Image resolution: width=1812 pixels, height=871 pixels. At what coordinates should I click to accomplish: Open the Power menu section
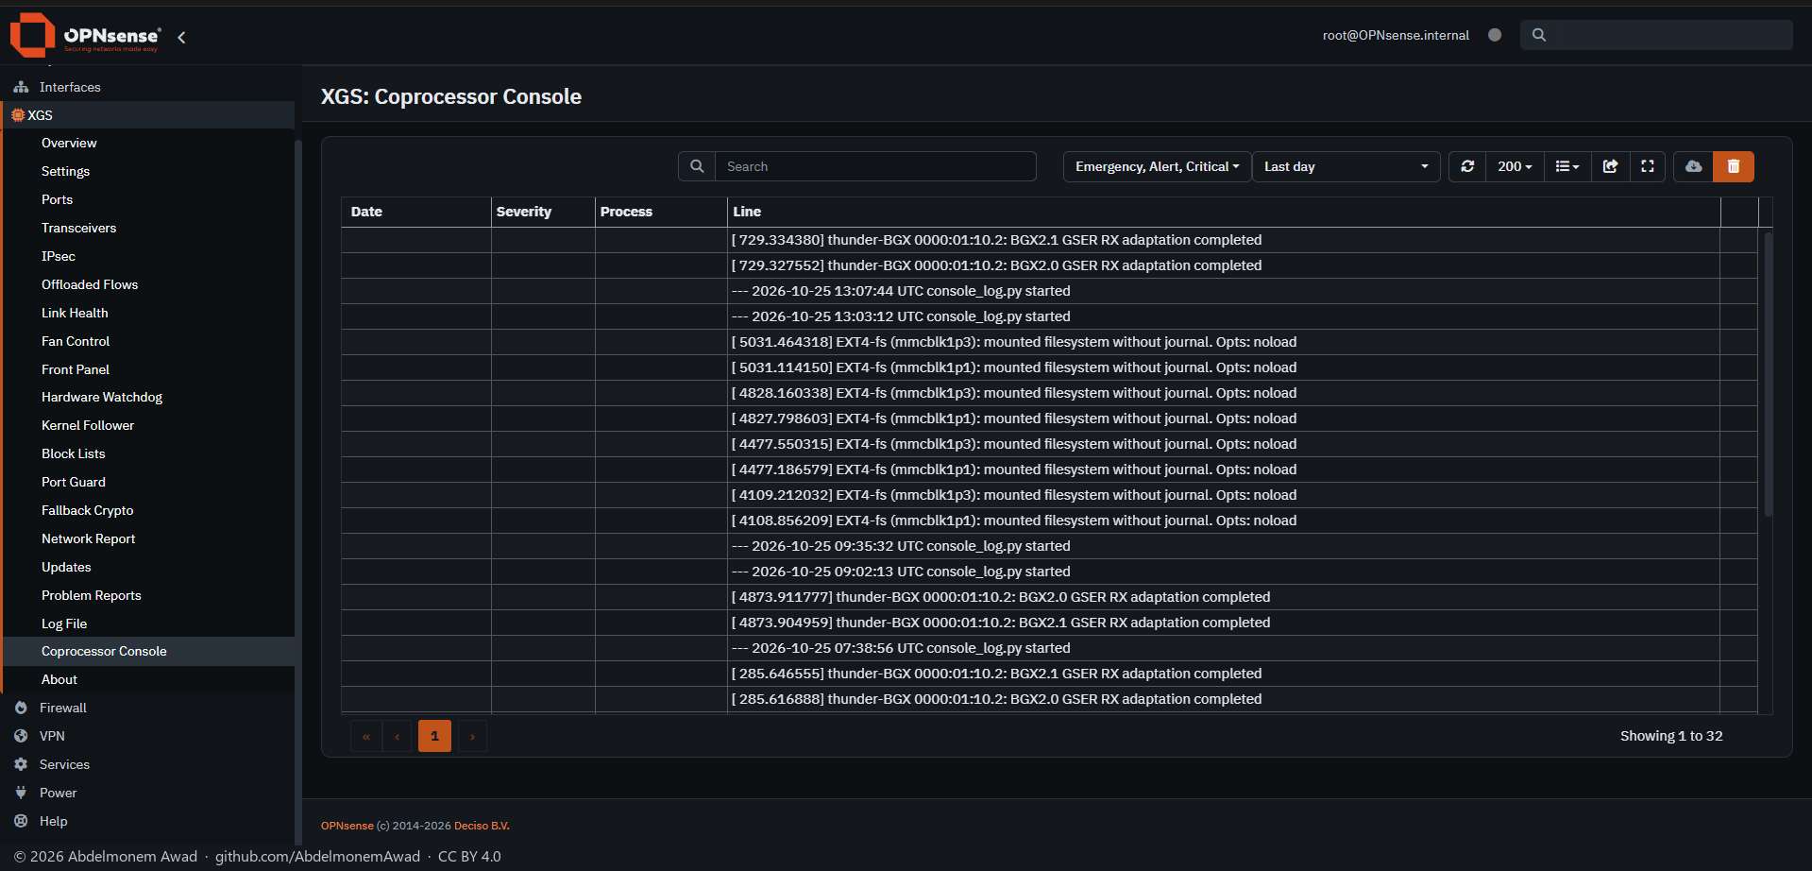[x=147, y=793]
